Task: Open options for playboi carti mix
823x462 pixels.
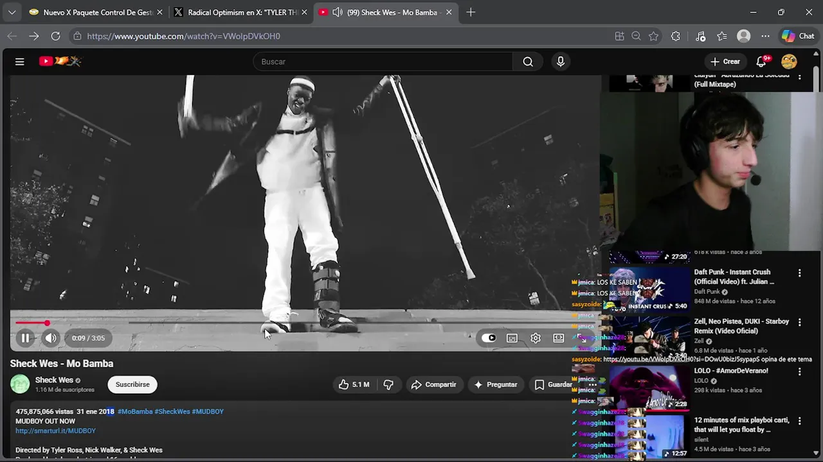Action: pyautogui.click(x=800, y=421)
